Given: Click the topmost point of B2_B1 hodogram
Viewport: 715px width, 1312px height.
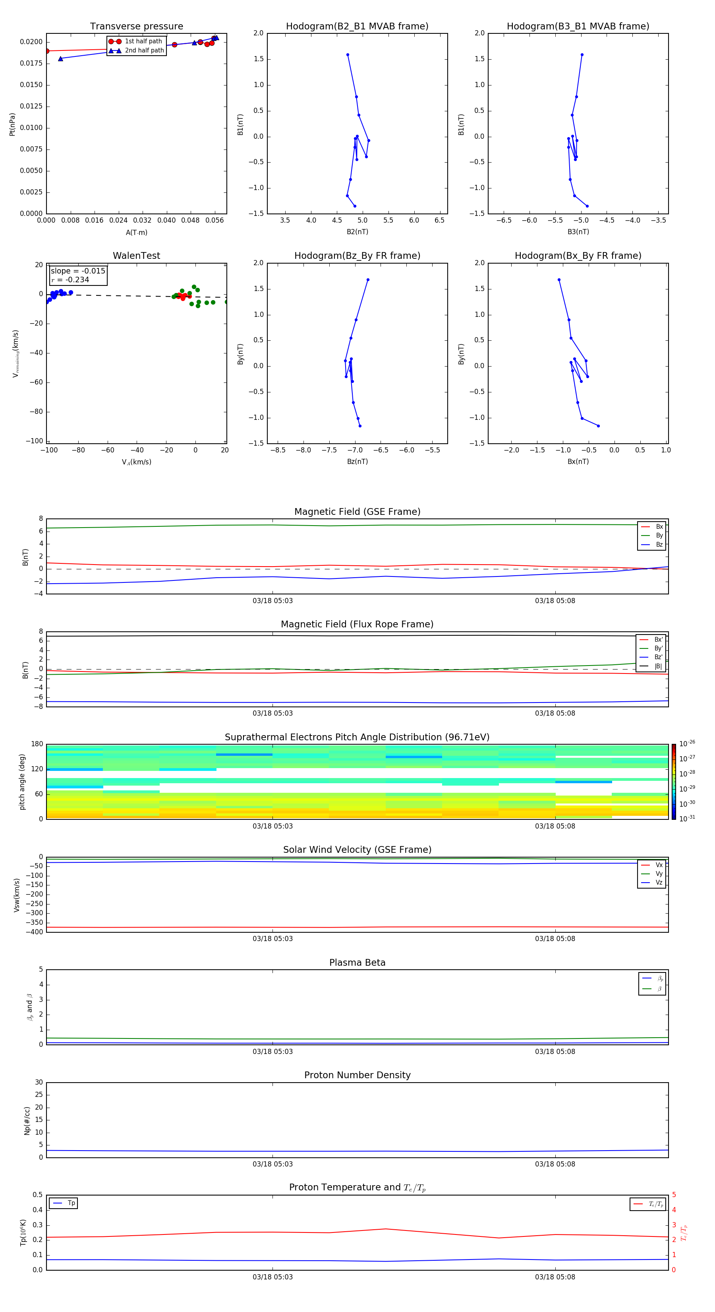Looking at the screenshot, I should (348, 54).
